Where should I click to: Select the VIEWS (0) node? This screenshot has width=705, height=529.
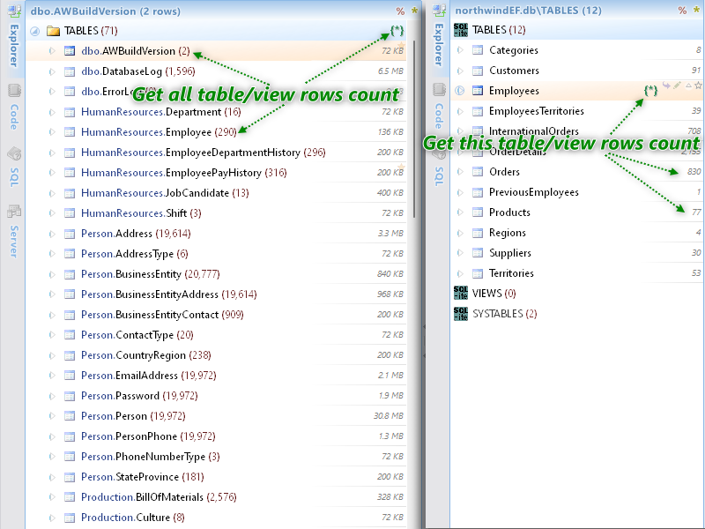pyautogui.click(x=577, y=294)
